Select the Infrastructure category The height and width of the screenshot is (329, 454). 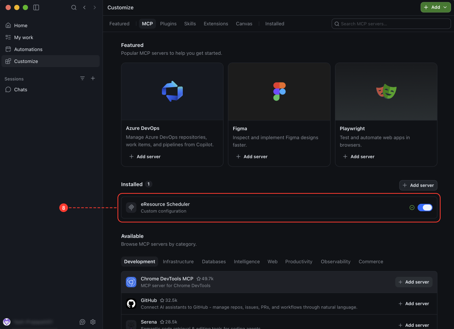(178, 262)
